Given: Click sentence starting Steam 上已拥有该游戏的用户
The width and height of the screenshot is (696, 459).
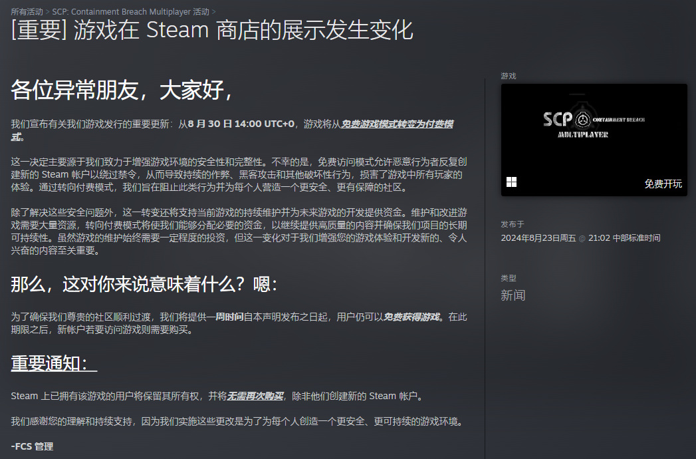Looking at the screenshot, I should 219,396.
